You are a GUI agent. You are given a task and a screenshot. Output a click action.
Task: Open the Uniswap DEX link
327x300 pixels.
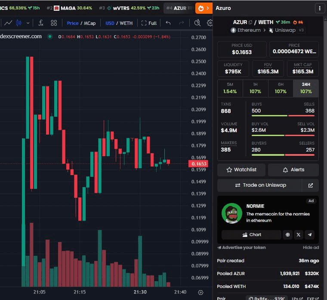(283, 30)
